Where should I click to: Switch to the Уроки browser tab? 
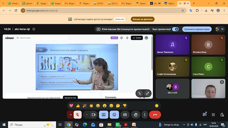tap(141, 3)
